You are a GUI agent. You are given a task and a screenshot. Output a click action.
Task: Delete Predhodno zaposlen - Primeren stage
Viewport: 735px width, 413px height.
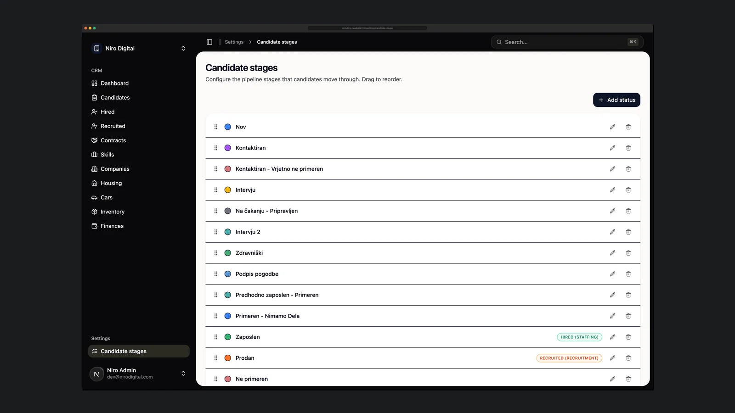click(x=628, y=295)
